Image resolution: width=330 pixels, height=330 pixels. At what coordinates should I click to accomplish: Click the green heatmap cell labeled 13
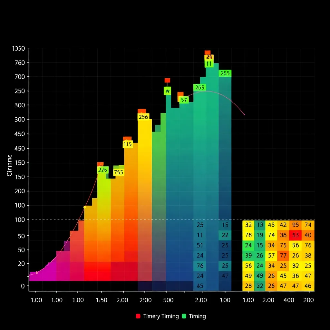260,225
